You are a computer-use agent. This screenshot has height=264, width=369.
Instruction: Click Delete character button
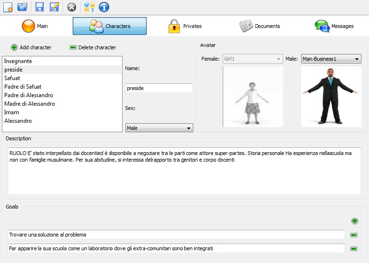click(x=93, y=47)
